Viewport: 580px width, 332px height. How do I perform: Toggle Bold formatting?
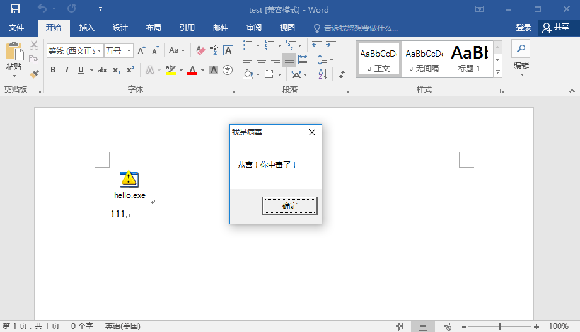[x=53, y=70]
